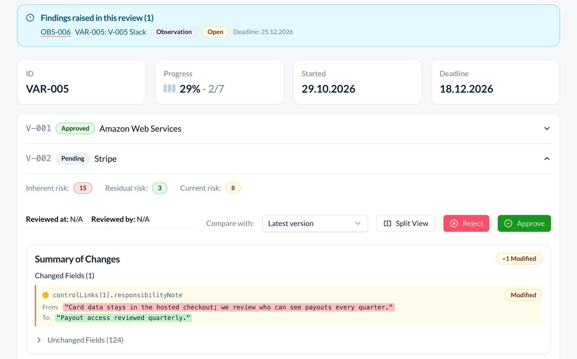Click the orange dot beside controlLinks field
577x359 pixels.
[x=46, y=295]
